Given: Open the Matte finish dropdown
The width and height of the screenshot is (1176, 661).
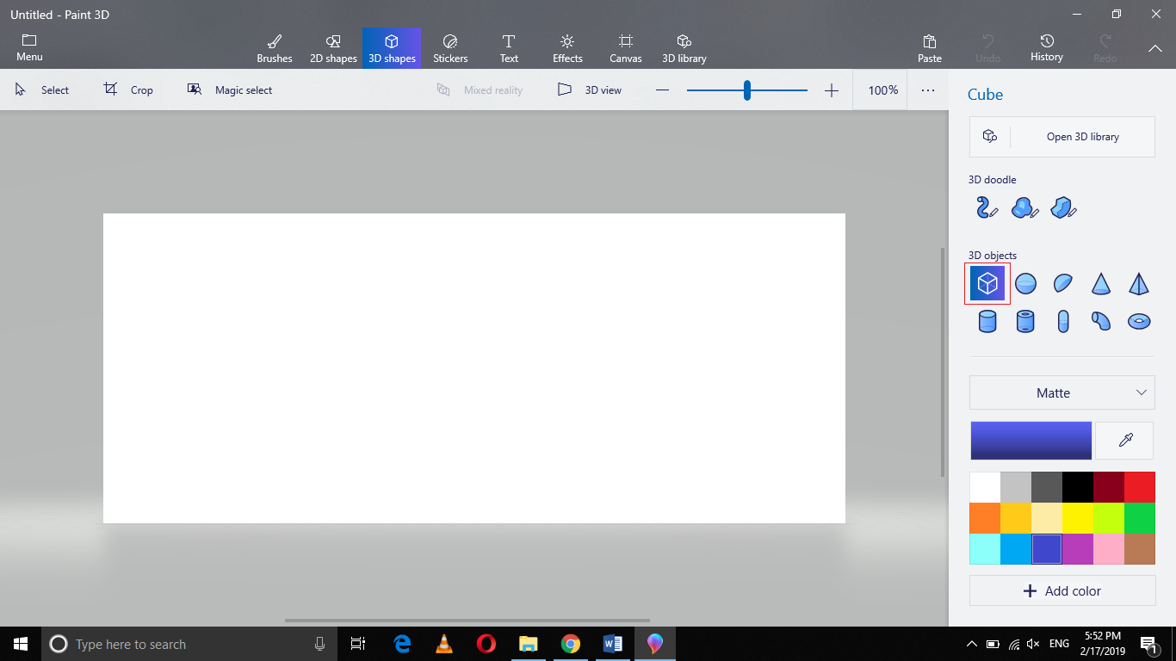Looking at the screenshot, I should tap(1061, 392).
